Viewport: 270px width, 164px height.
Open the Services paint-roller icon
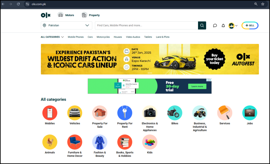click(x=225, y=112)
